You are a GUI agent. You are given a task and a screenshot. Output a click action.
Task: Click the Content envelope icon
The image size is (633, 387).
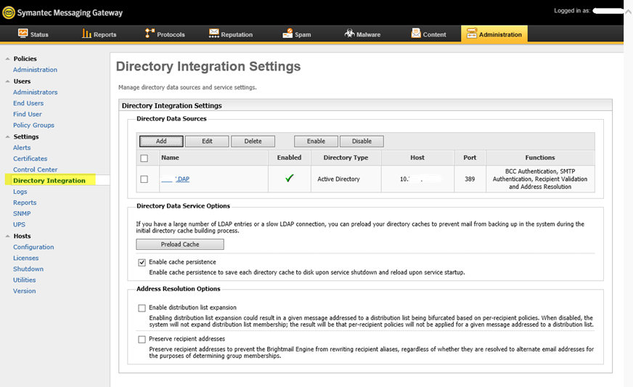click(416, 33)
